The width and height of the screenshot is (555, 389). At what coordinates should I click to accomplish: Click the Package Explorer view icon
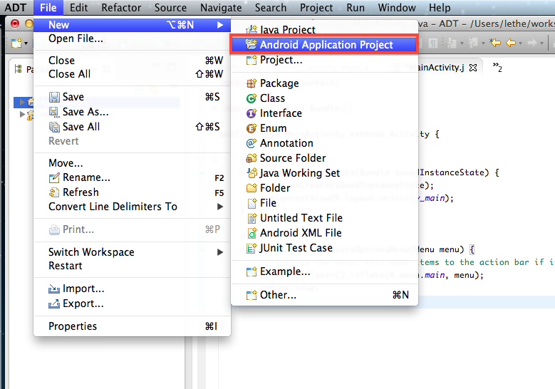(x=18, y=69)
